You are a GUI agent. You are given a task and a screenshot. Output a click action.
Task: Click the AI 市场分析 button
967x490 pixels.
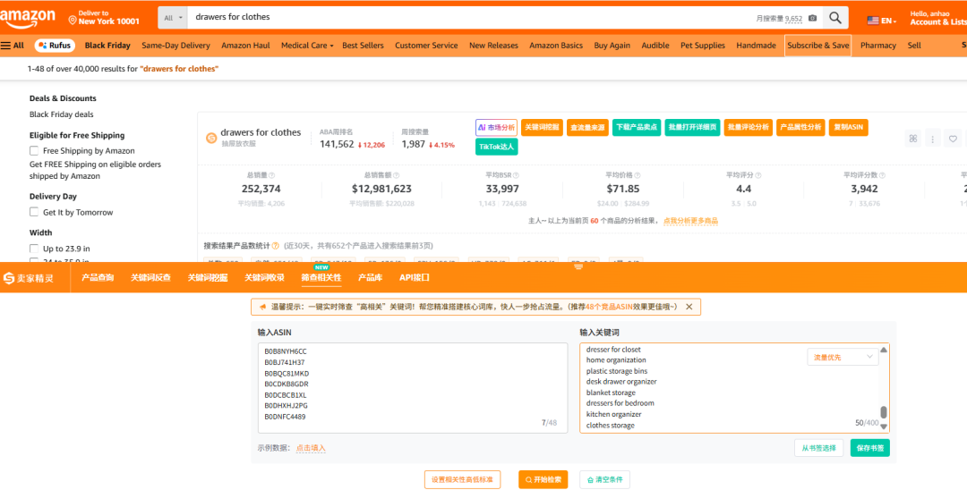[496, 128]
